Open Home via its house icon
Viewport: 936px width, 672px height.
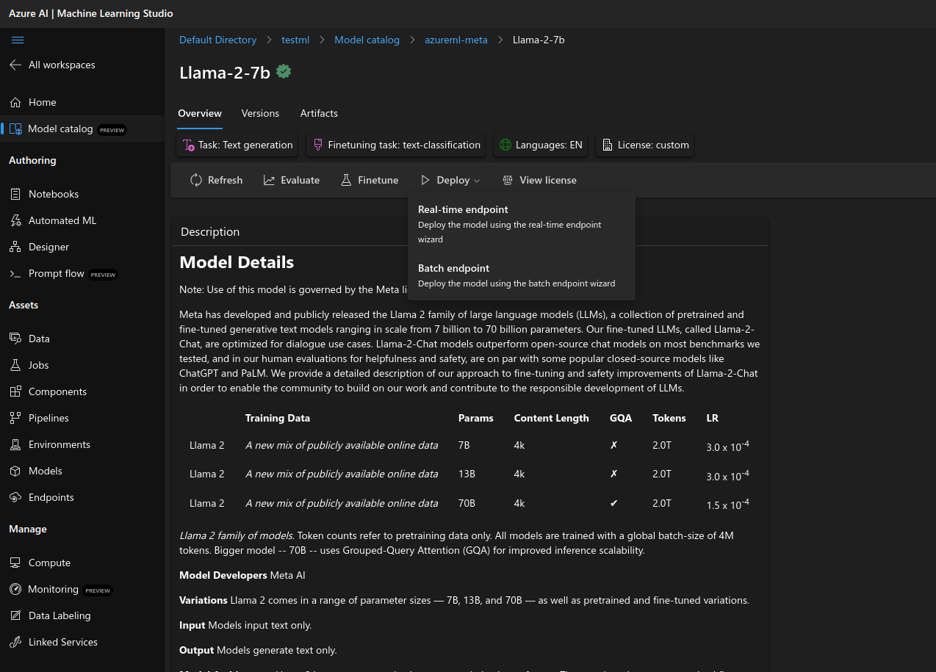15,102
